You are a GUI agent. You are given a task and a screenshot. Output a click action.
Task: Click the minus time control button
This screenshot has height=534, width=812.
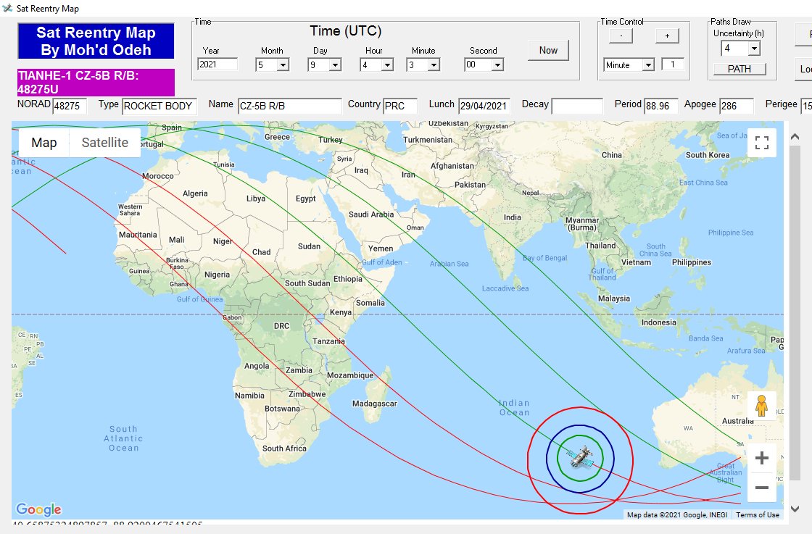pyautogui.click(x=621, y=36)
